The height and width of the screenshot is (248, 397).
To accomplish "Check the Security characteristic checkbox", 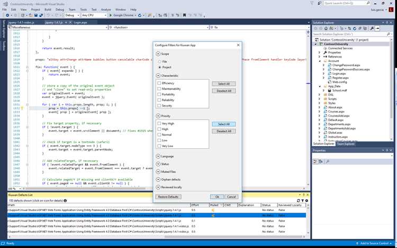I will [x=159, y=106].
